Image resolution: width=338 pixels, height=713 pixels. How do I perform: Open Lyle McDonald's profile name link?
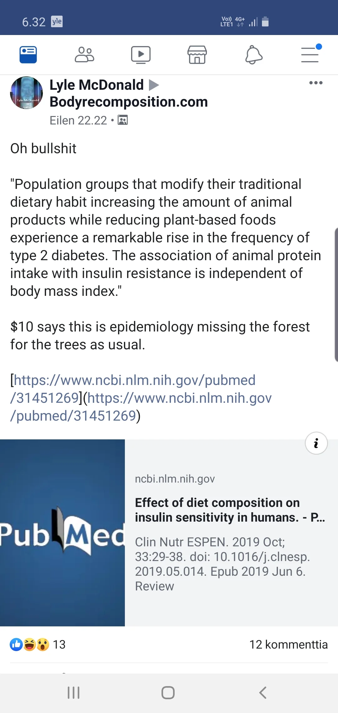click(96, 85)
